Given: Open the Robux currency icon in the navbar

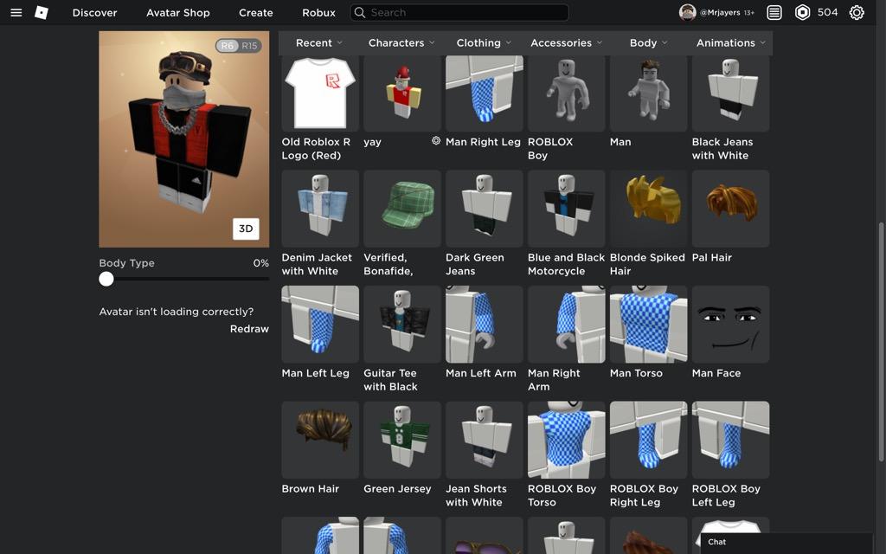Looking at the screenshot, I should [803, 12].
